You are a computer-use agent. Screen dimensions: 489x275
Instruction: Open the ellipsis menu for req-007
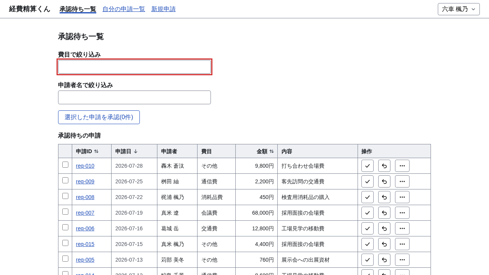tap(402, 213)
